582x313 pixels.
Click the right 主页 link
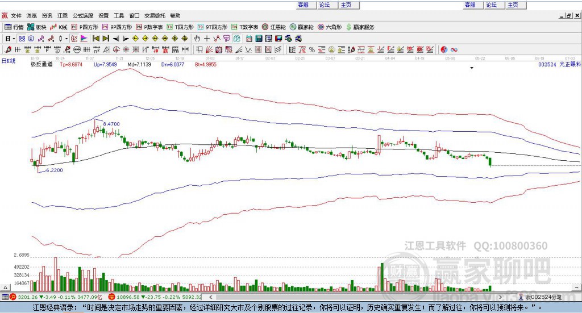click(x=513, y=5)
